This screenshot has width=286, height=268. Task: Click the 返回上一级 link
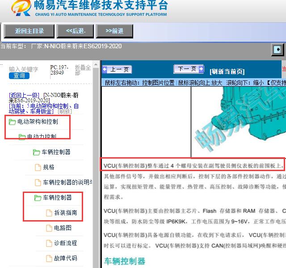tap(24, 95)
